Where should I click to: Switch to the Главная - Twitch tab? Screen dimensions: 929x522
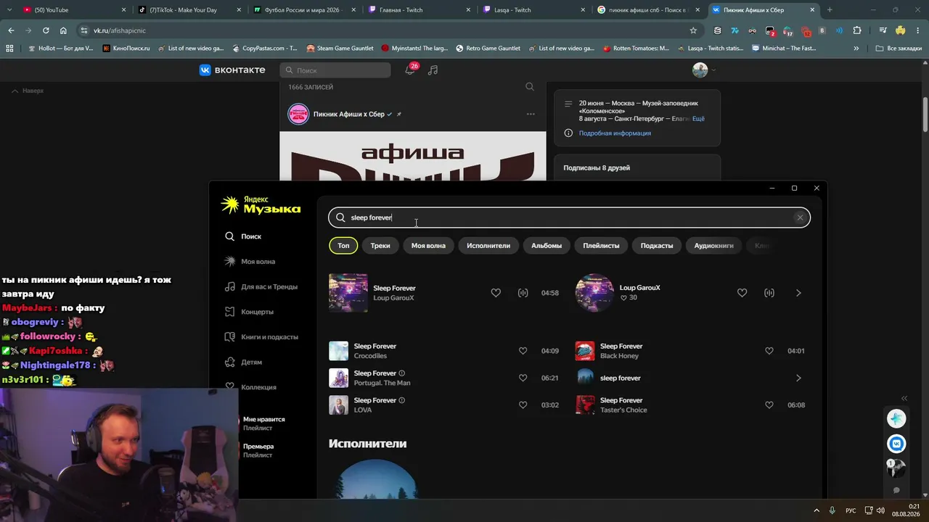(x=419, y=10)
